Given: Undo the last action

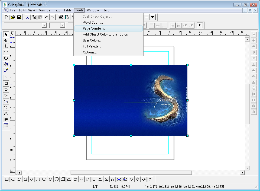Looking at the screenshot, I should click(x=46, y=17).
